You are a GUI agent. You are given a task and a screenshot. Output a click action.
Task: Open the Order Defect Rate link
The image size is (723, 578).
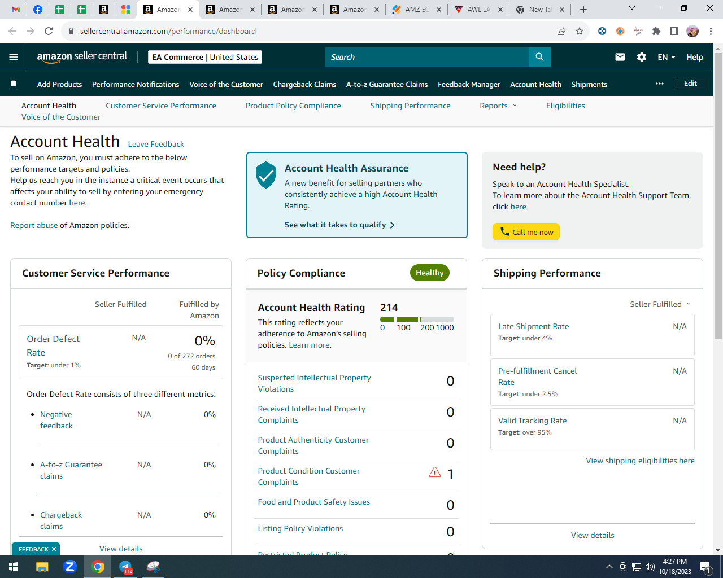[53, 345]
